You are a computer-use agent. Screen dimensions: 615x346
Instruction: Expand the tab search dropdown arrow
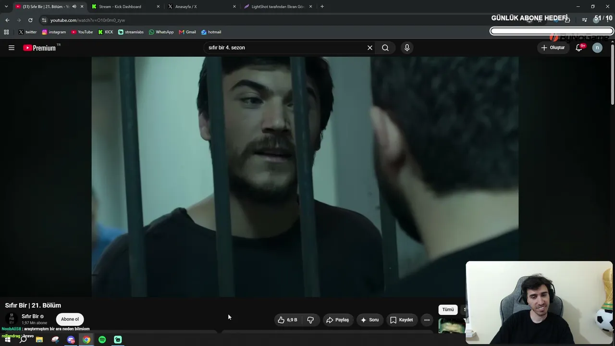6,7
